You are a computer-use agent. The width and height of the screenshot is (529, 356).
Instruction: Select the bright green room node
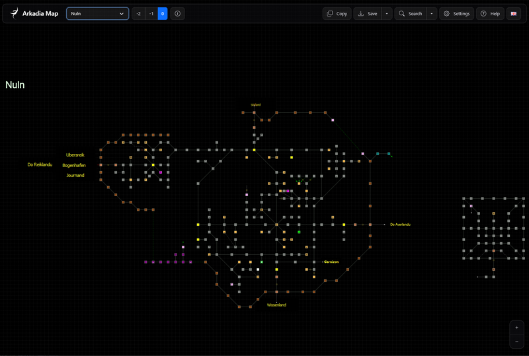click(299, 232)
